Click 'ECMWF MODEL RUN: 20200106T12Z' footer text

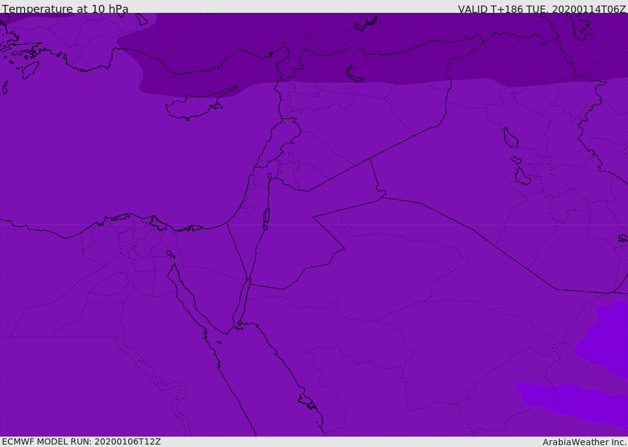click(x=82, y=441)
